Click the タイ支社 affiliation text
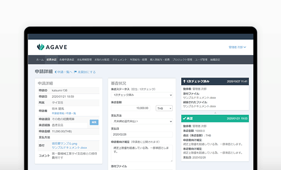 click(x=57, y=103)
